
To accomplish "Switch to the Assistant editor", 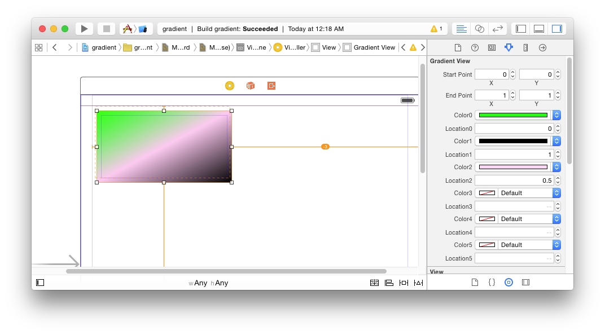I will coord(479,29).
